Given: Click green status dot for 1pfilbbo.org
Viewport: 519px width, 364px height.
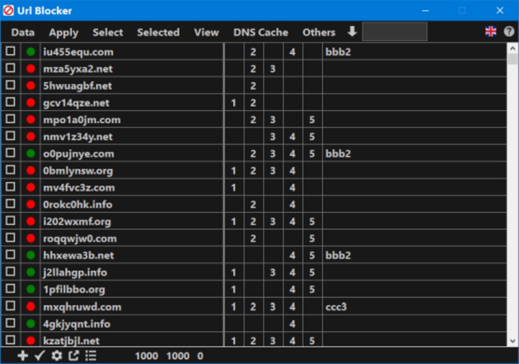Looking at the screenshot, I should pos(31,289).
